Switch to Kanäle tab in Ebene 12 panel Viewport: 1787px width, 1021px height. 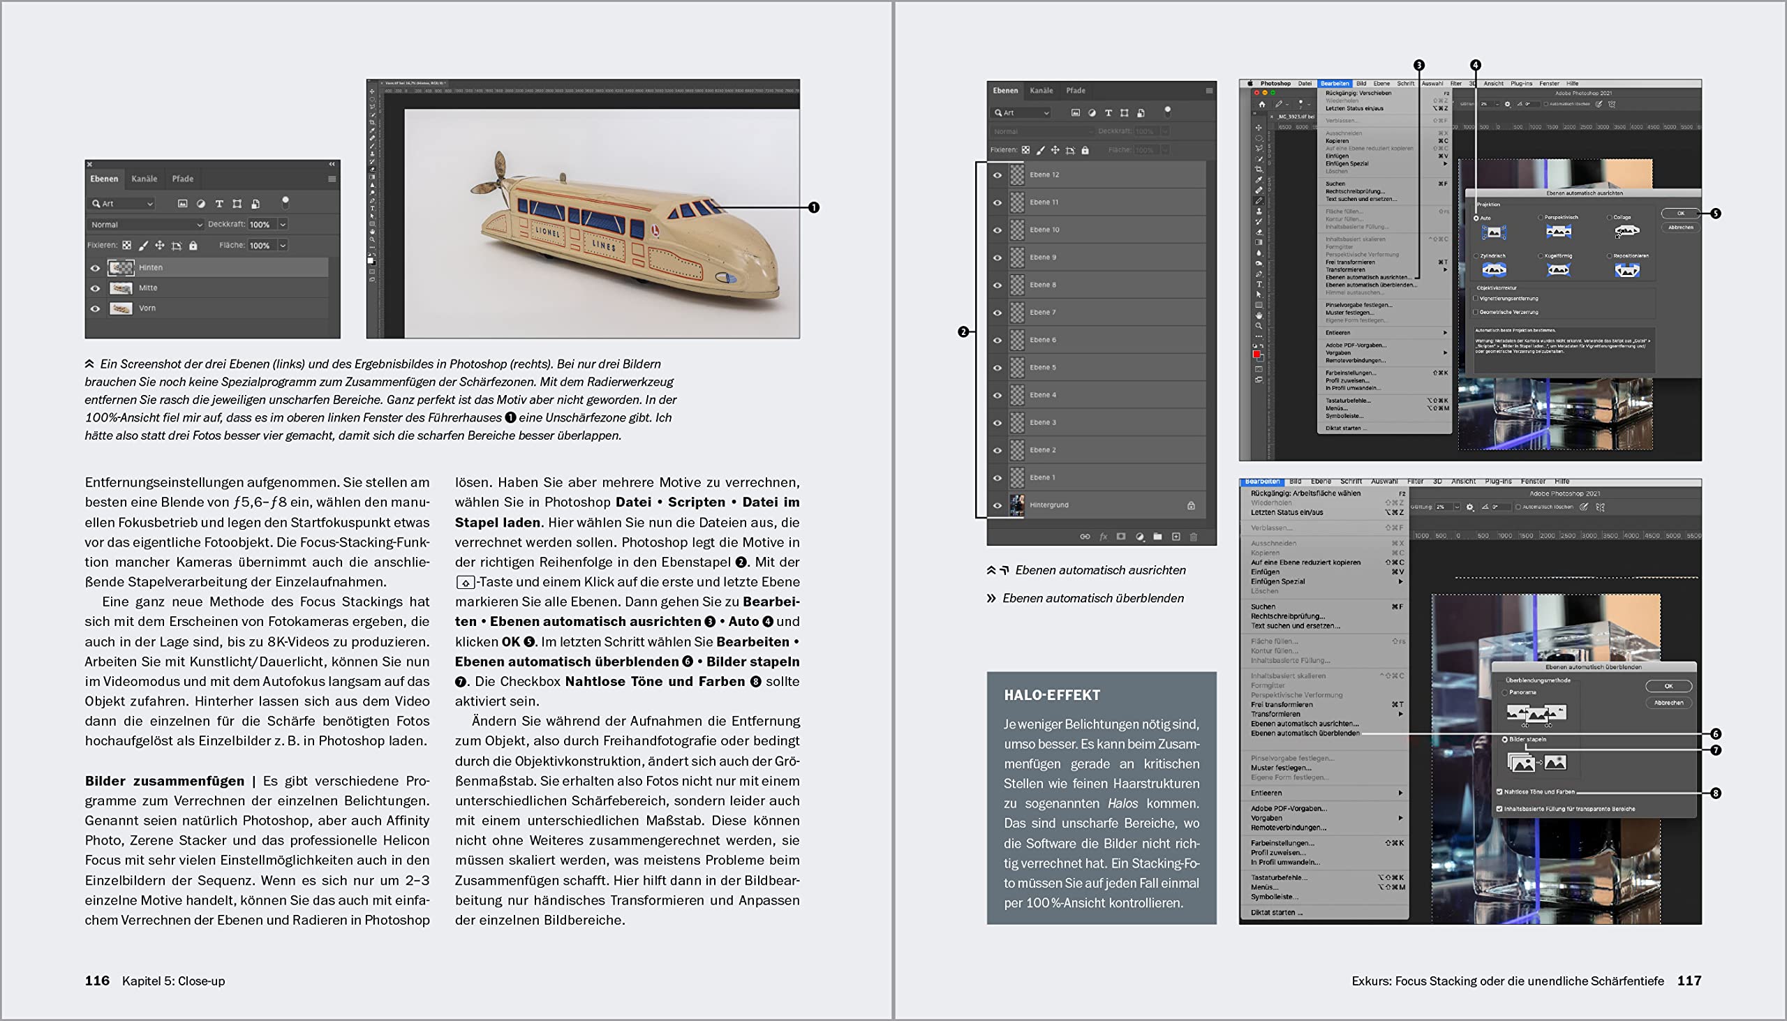click(1041, 91)
